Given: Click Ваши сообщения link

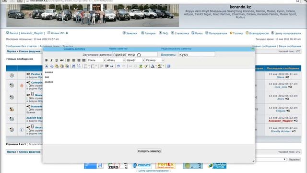Looking at the screenshot, I should (x=290, y=46).
